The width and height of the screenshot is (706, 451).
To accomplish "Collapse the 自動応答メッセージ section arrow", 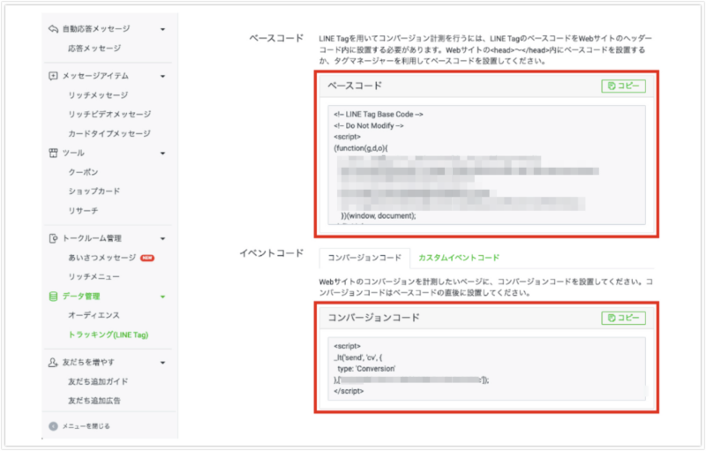I will tap(163, 29).
